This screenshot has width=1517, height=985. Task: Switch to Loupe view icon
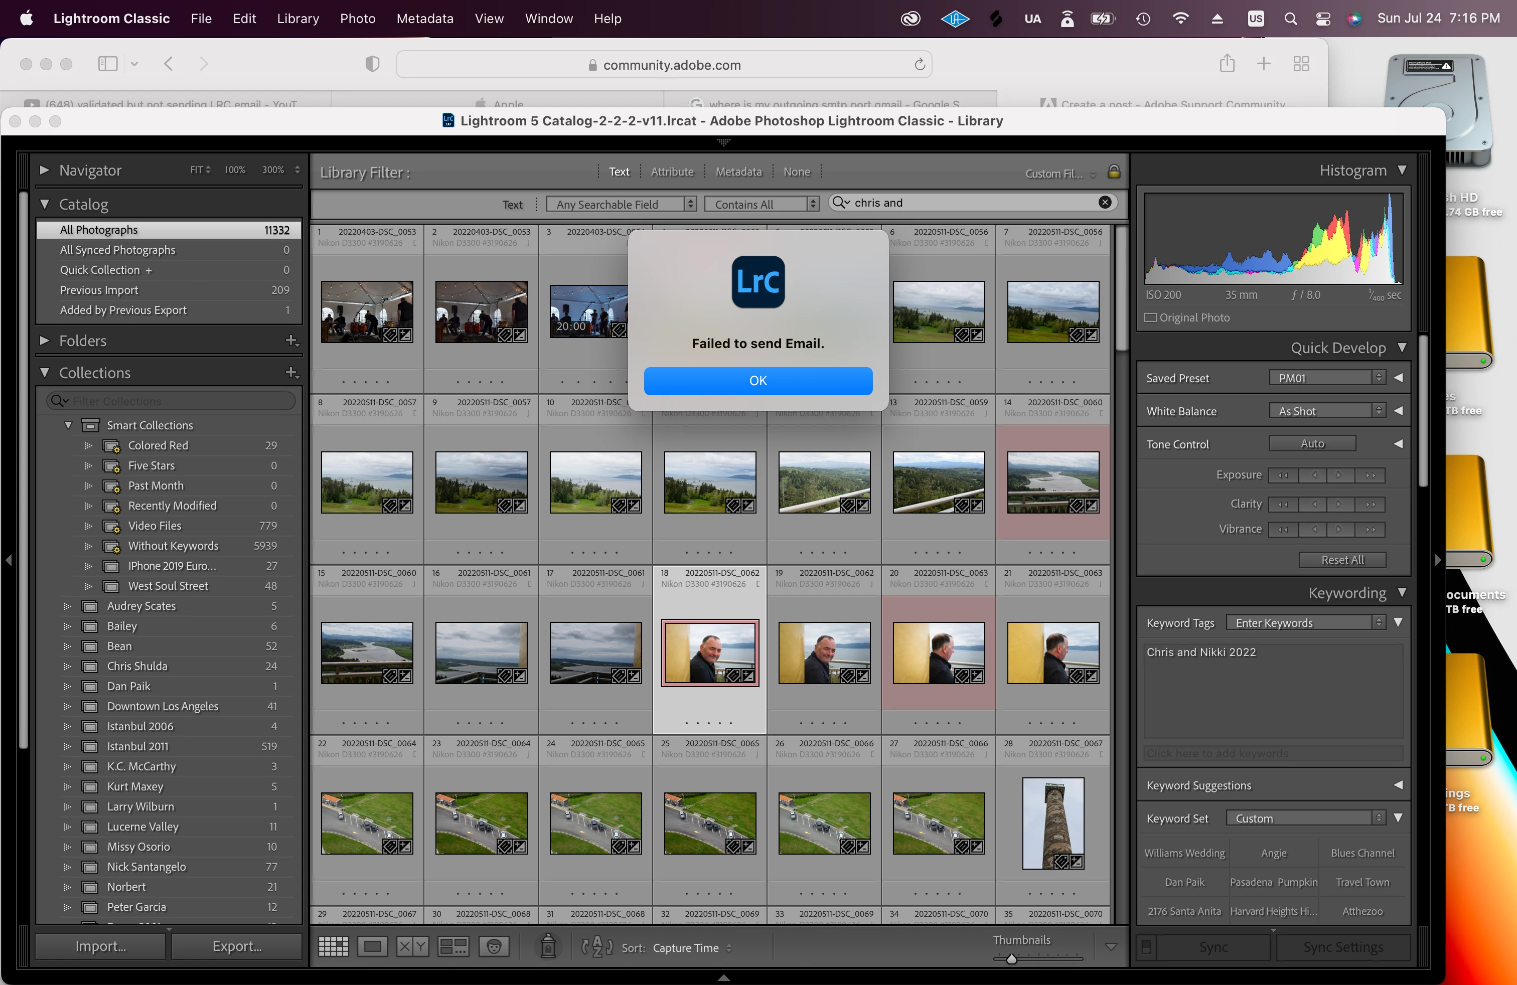click(x=372, y=947)
